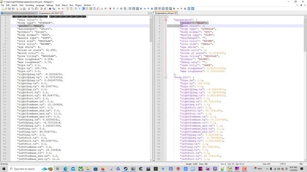Open the Xbox app from the taskbar
This screenshot has width=307, height=172.
tap(81, 169)
